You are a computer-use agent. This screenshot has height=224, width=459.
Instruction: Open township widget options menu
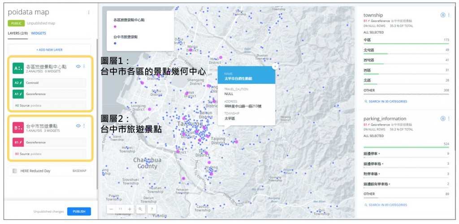coord(448,15)
